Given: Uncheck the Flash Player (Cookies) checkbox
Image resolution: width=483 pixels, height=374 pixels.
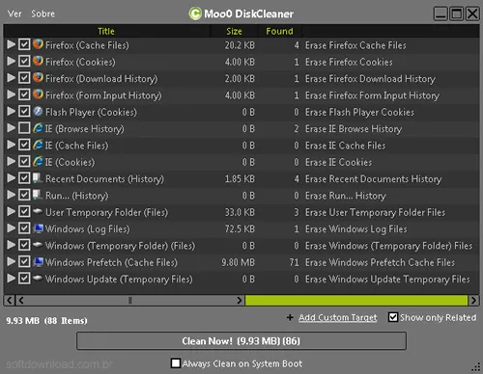Looking at the screenshot, I should pyautogui.click(x=24, y=111).
